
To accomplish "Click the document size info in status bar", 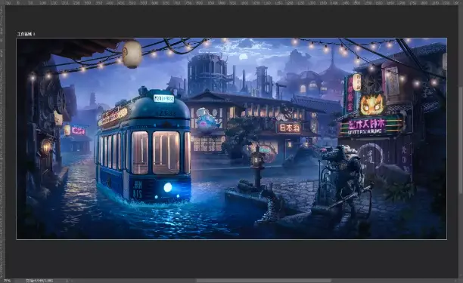I will click(39, 281).
